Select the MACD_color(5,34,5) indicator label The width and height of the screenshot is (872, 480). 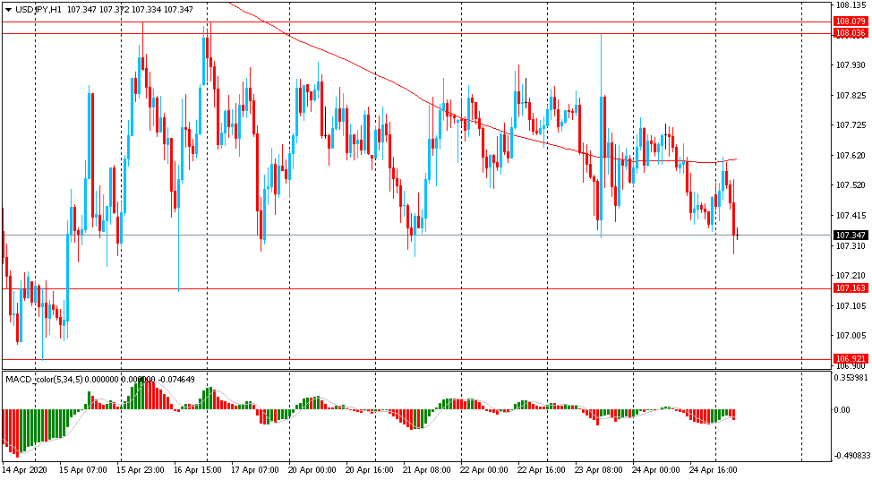click(x=45, y=380)
